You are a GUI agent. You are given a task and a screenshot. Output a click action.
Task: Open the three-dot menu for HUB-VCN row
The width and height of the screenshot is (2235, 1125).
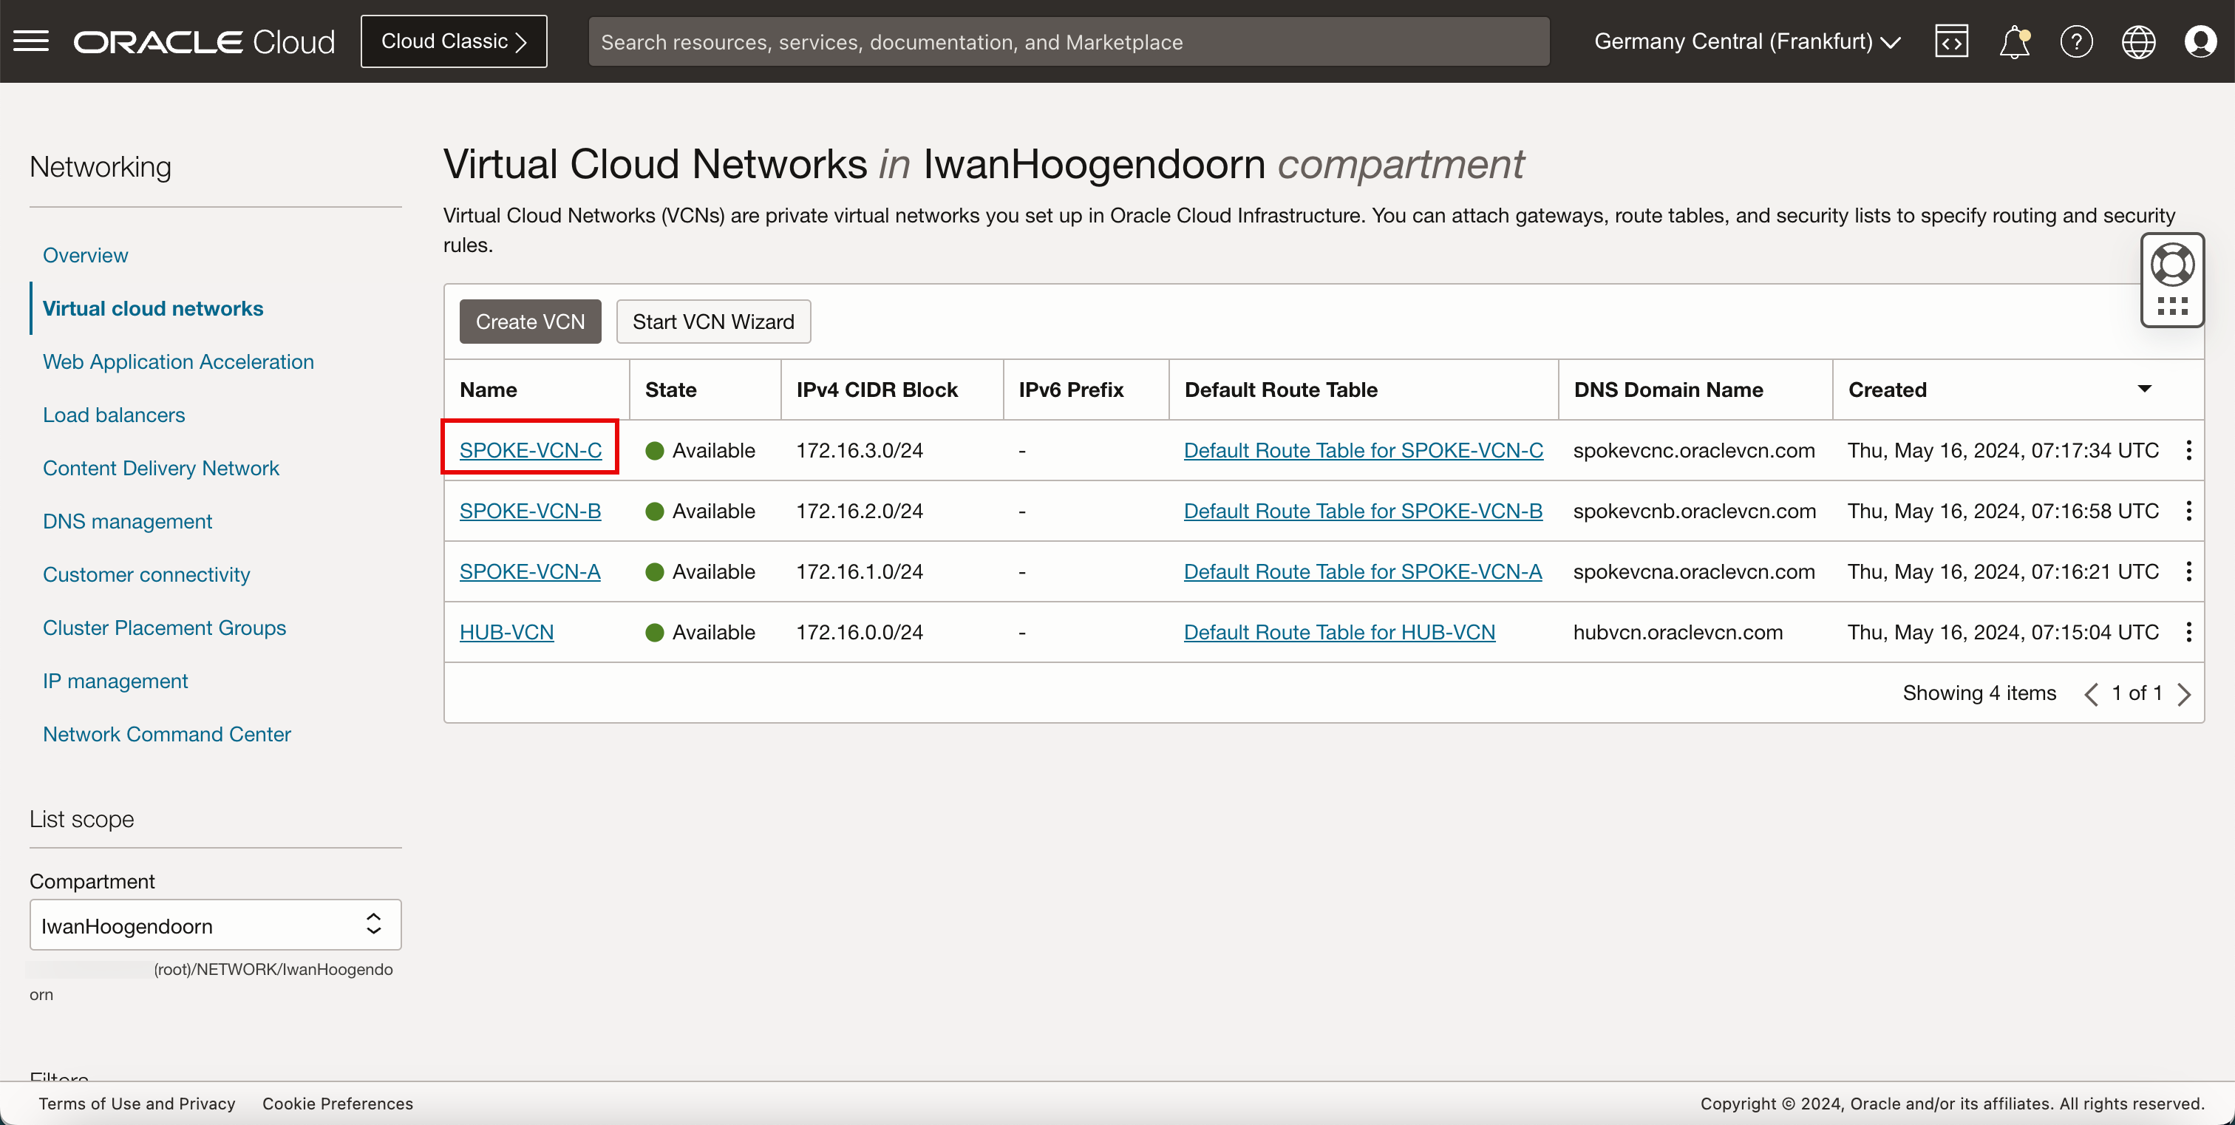coord(2188,632)
